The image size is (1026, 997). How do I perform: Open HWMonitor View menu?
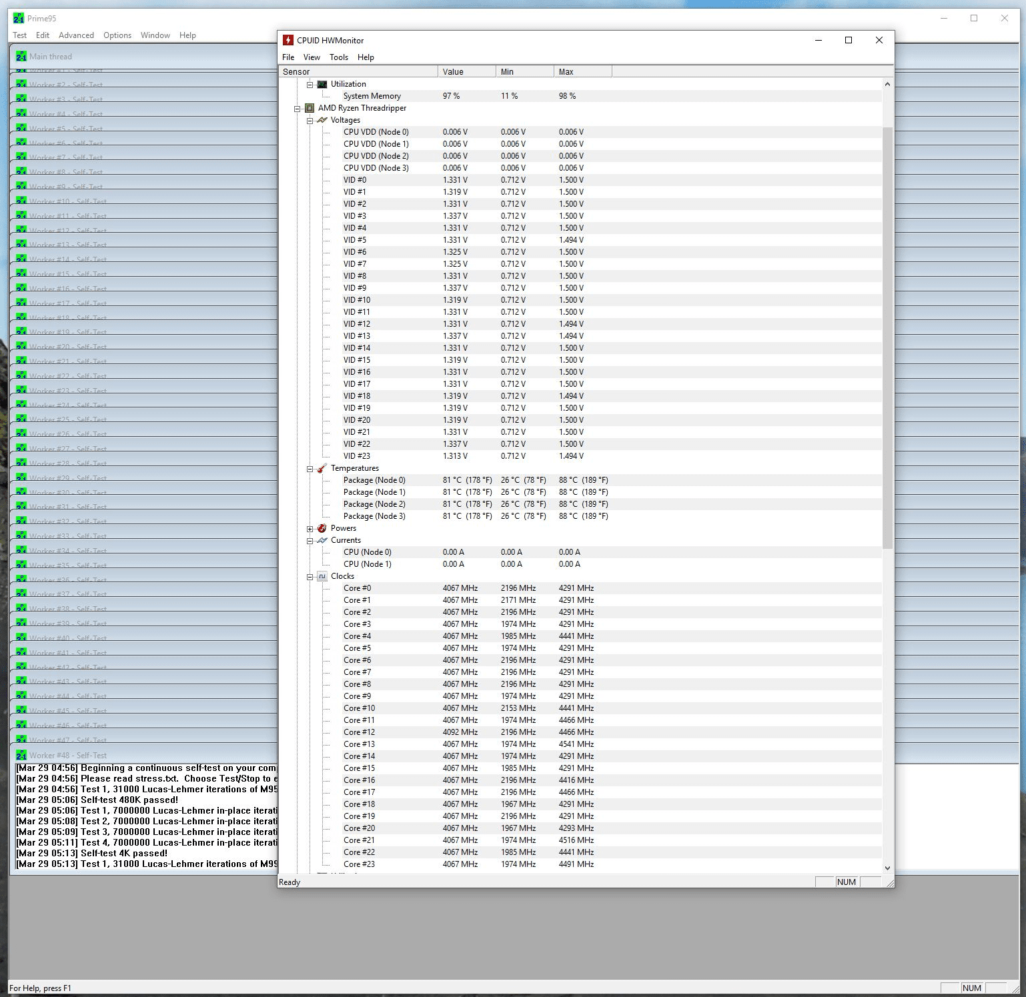point(312,57)
